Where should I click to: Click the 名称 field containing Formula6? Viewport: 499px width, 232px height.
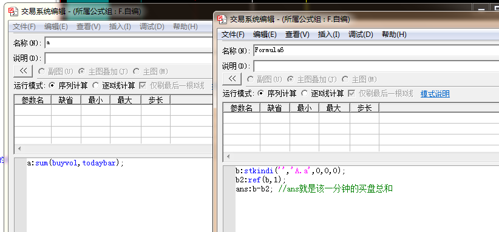376,50
